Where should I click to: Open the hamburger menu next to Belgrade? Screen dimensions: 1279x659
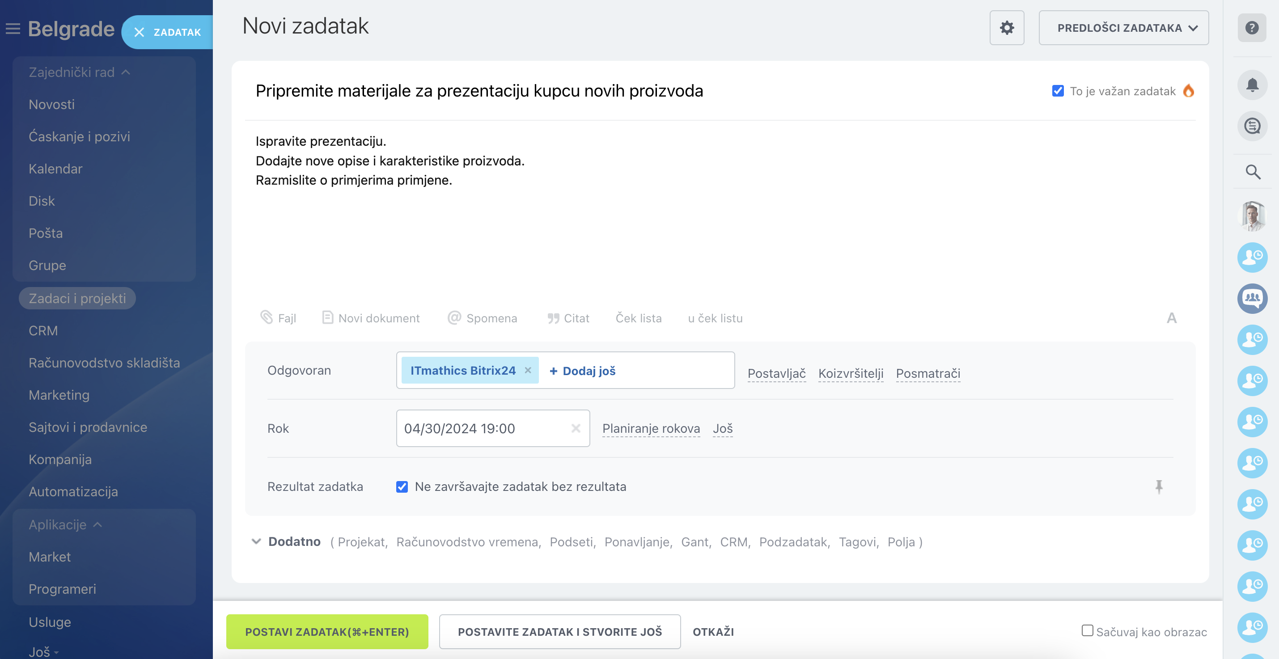click(x=13, y=29)
